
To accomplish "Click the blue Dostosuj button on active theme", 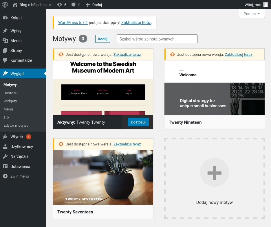I will click(x=138, y=122).
